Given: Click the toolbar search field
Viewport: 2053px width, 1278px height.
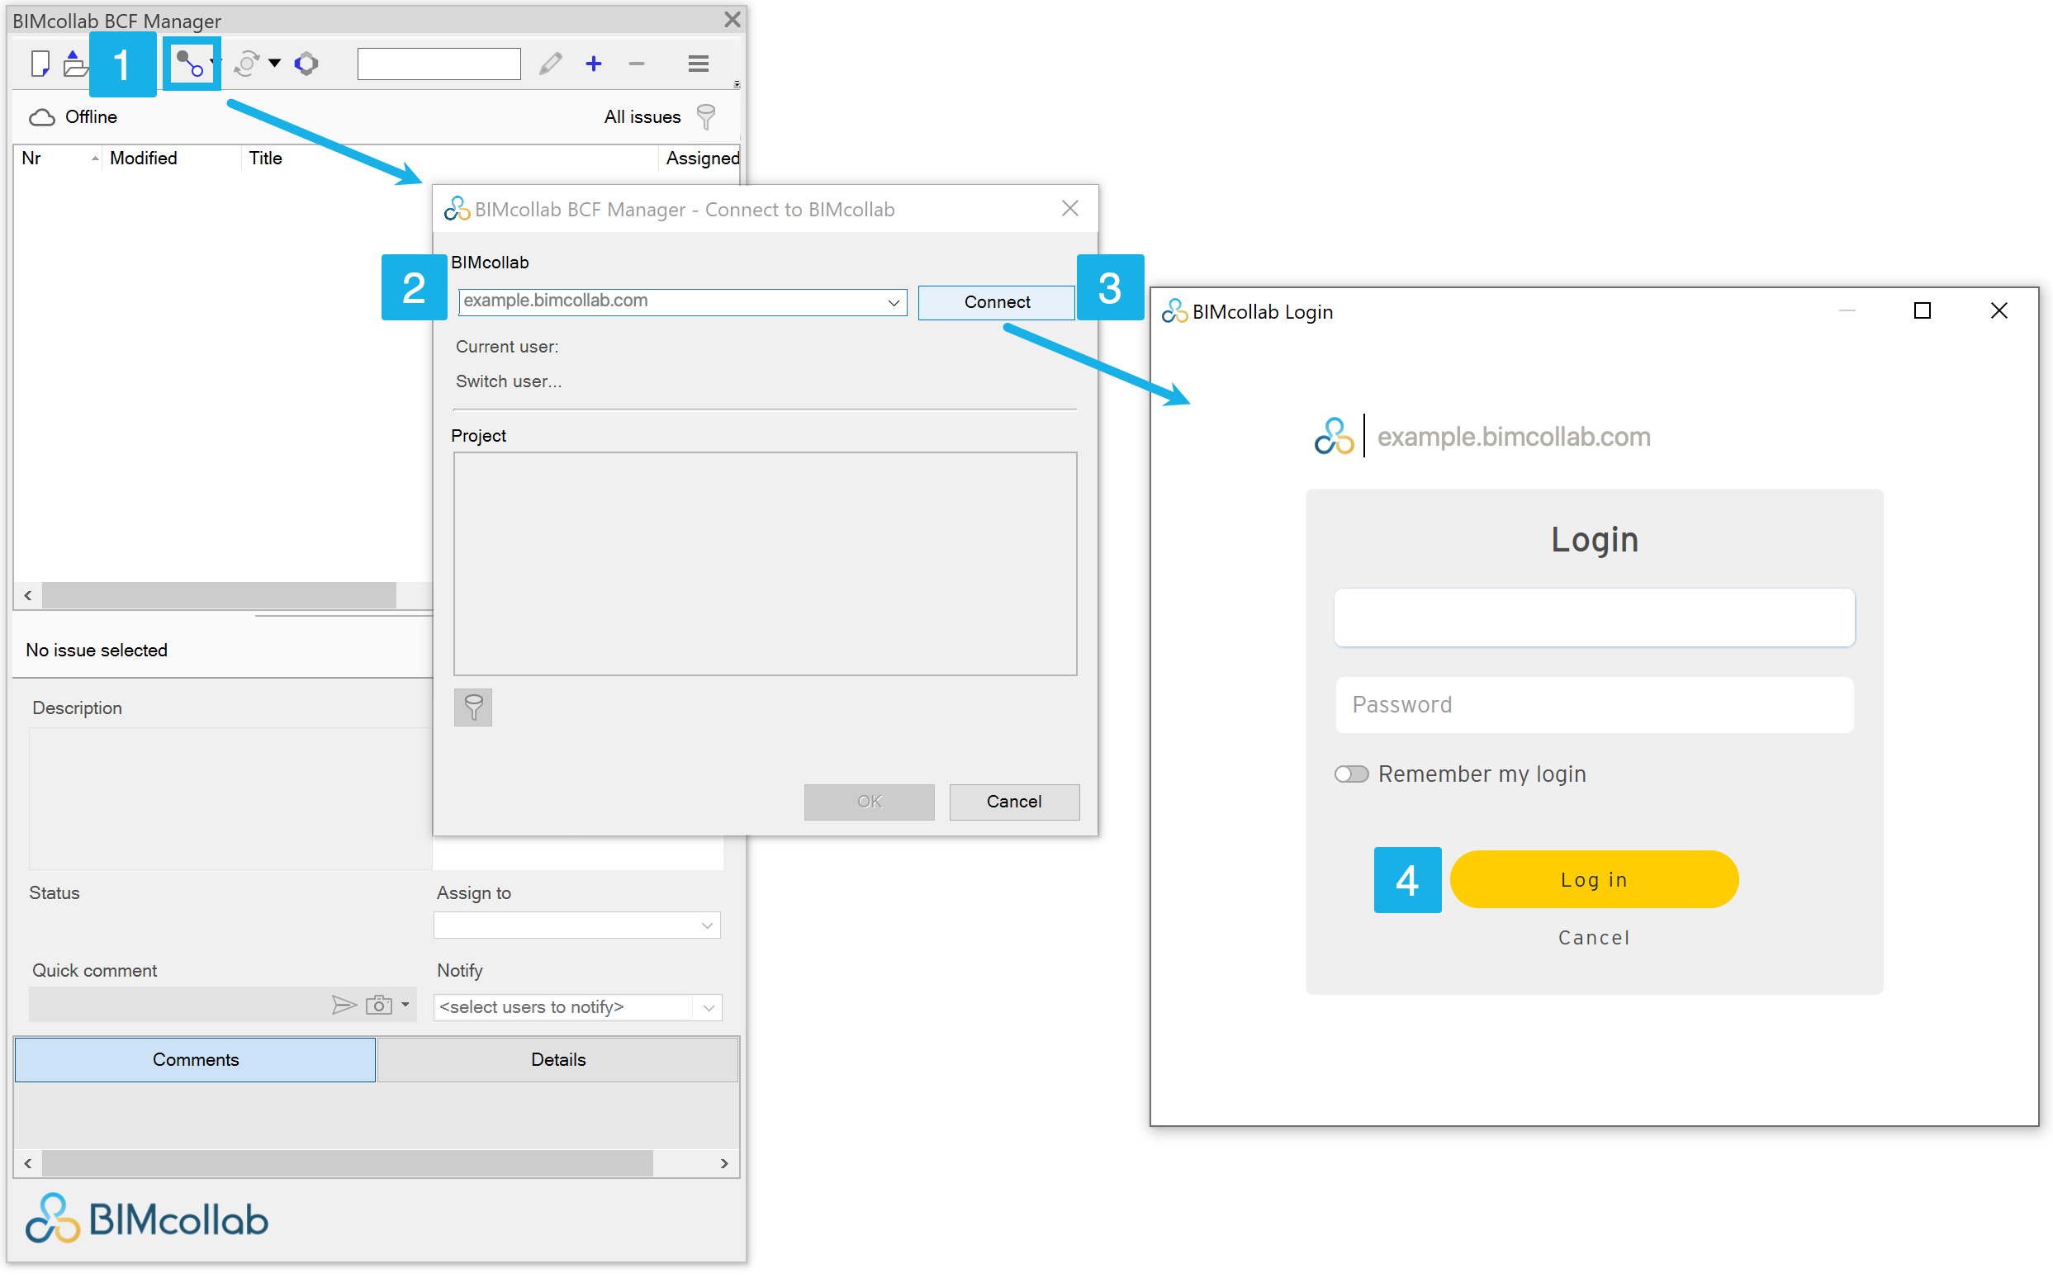Looking at the screenshot, I should (439, 64).
